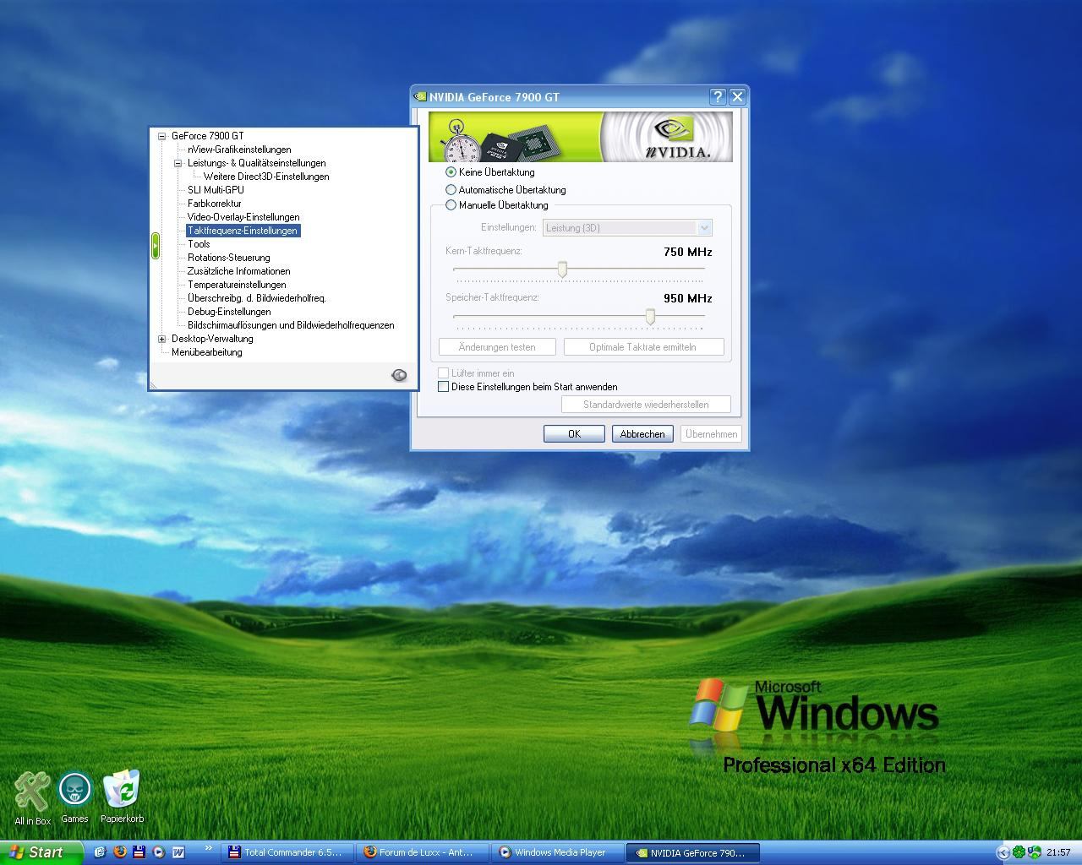Click the Speicher-Taktfrequenz slider thumb
Image resolution: width=1082 pixels, height=865 pixels.
click(x=650, y=317)
